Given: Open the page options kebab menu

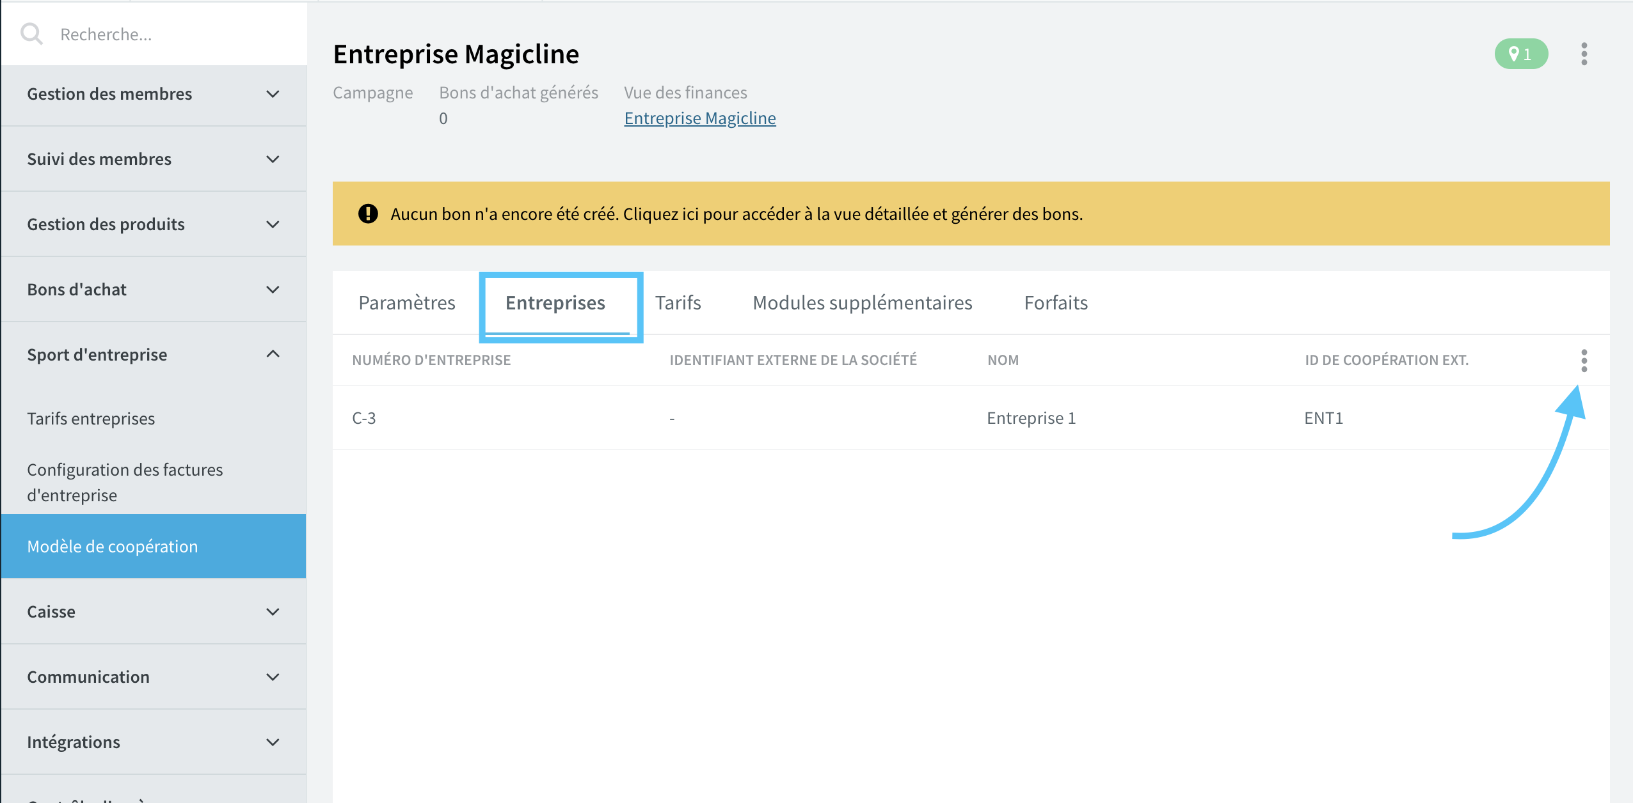Looking at the screenshot, I should click(x=1584, y=54).
